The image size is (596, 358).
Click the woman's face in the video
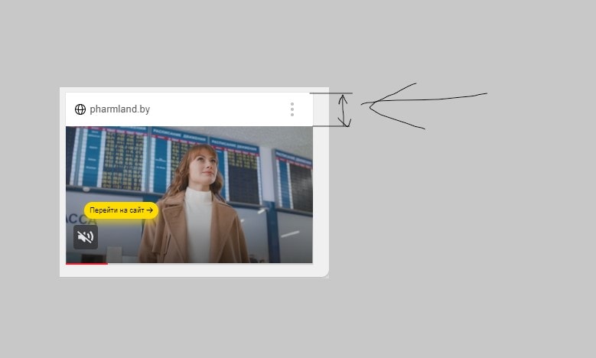(206, 169)
